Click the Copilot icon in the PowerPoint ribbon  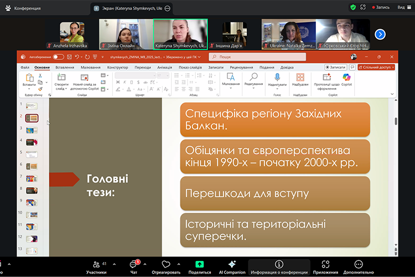point(346,80)
